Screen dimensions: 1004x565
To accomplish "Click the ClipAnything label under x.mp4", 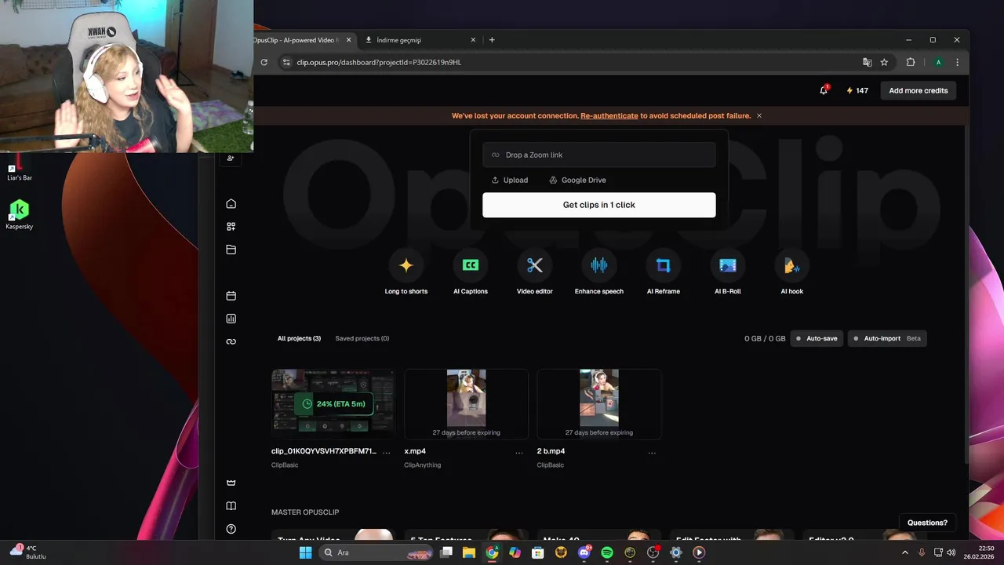I will [x=423, y=465].
